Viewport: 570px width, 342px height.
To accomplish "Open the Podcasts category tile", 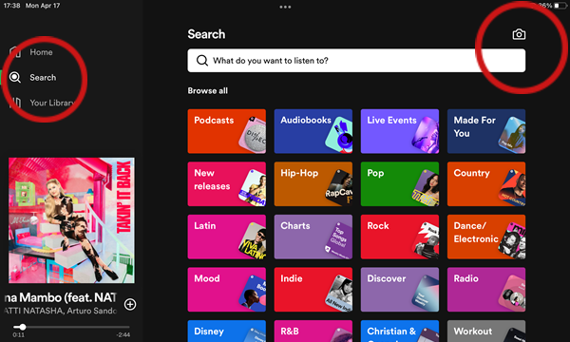I will tap(226, 131).
